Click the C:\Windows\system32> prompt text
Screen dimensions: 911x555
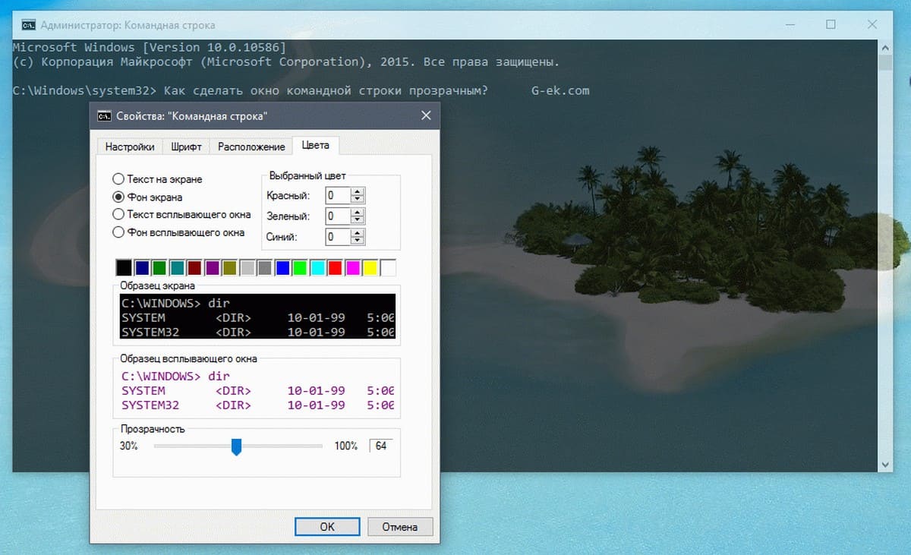pos(85,91)
